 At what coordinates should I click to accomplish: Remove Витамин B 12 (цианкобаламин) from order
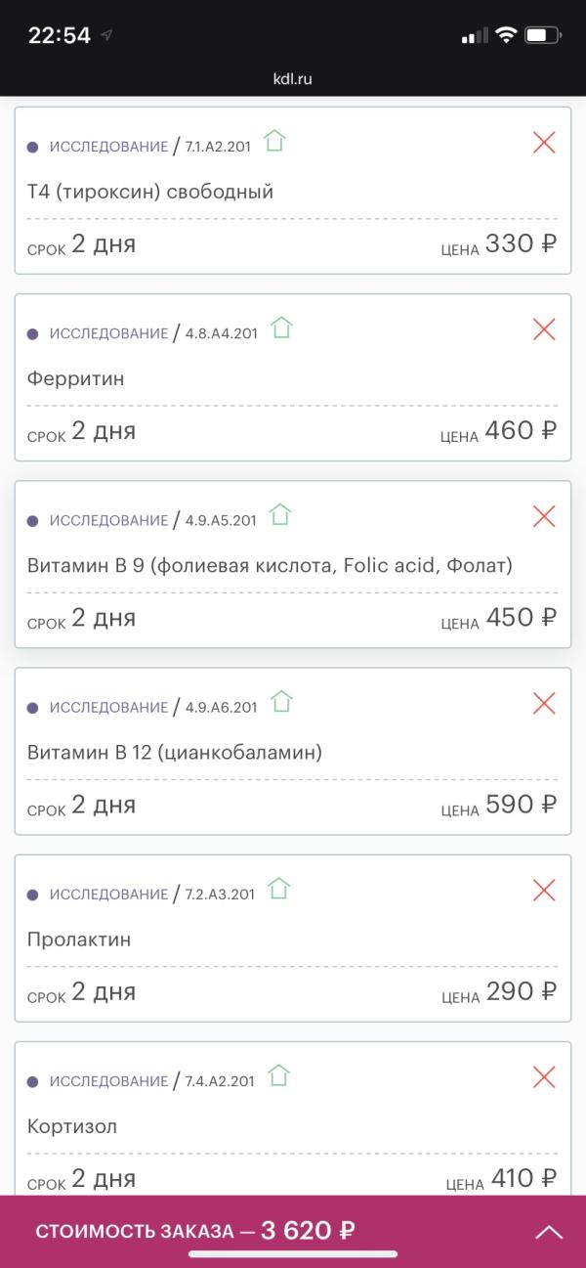(x=544, y=703)
